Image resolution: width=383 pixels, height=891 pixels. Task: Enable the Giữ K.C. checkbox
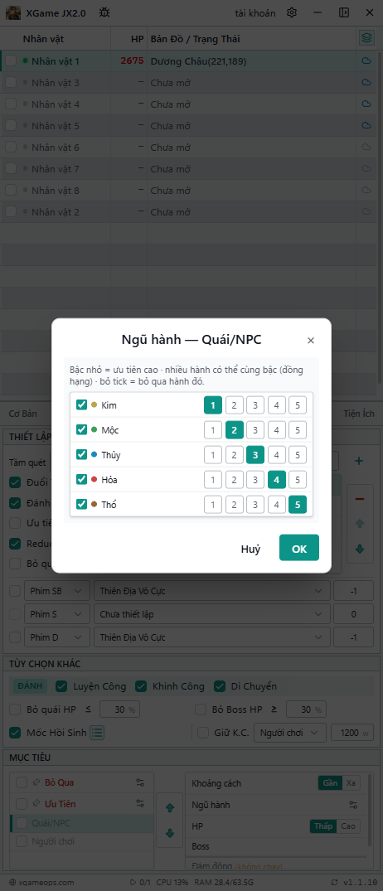pos(203,733)
